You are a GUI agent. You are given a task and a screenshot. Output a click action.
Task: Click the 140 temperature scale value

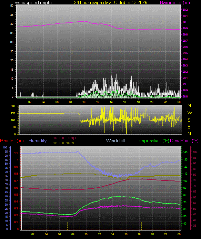pyautogui.click(x=185, y=152)
